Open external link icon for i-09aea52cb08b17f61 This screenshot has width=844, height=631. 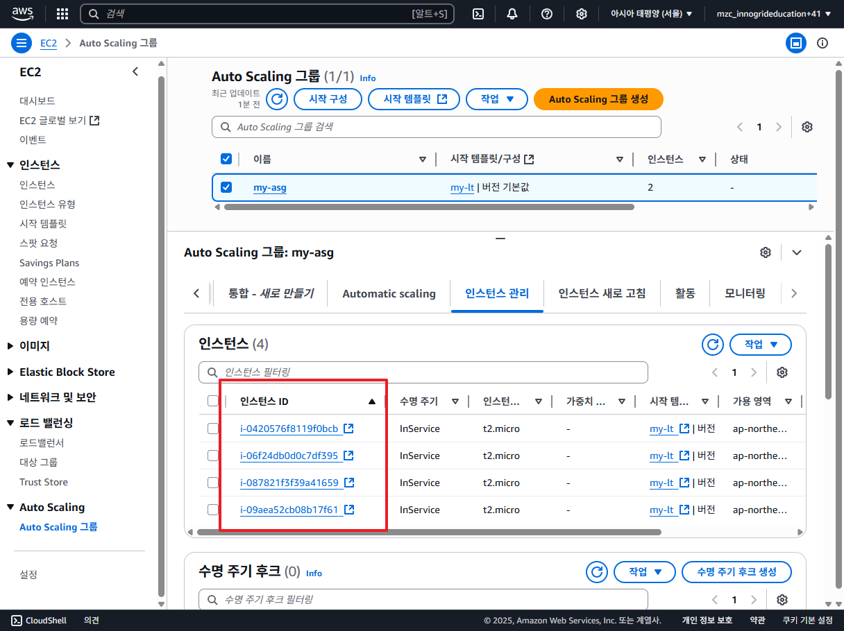(349, 510)
